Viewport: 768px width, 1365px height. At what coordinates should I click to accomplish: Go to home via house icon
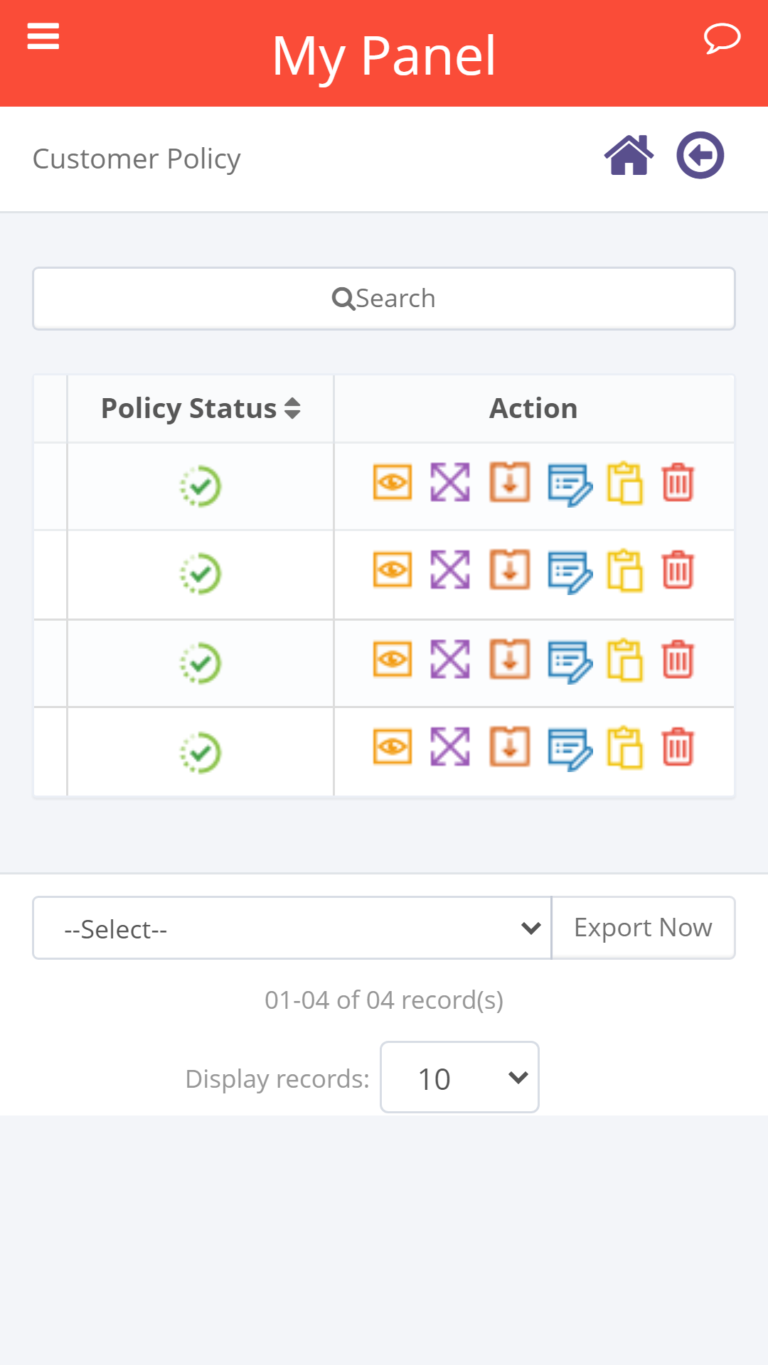click(x=629, y=155)
